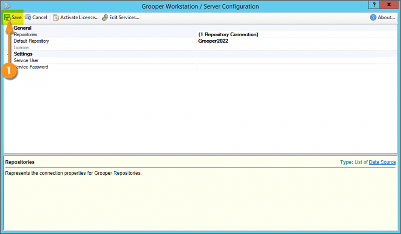Open the About help icon
Image resolution: width=401 pixels, height=234 pixels.
click(373, 18)
